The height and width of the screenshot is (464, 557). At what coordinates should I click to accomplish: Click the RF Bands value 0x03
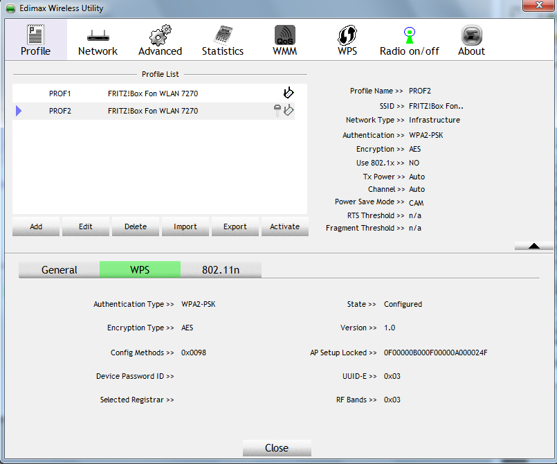[x=392, y=400]
